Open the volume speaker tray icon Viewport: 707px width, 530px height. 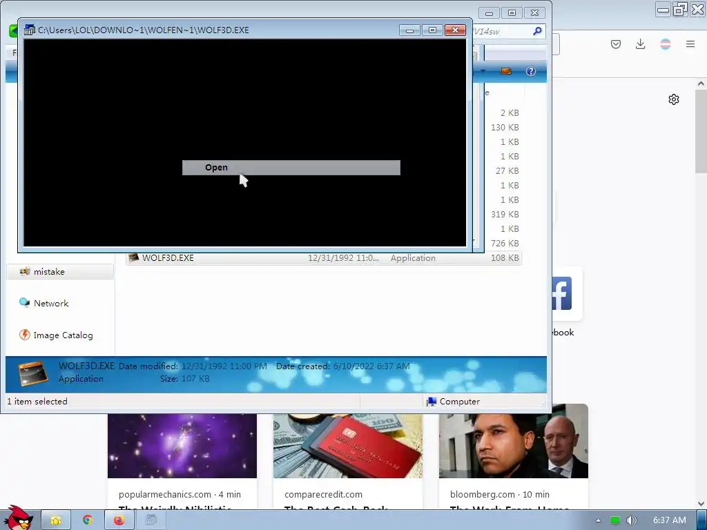coord(632,520)
